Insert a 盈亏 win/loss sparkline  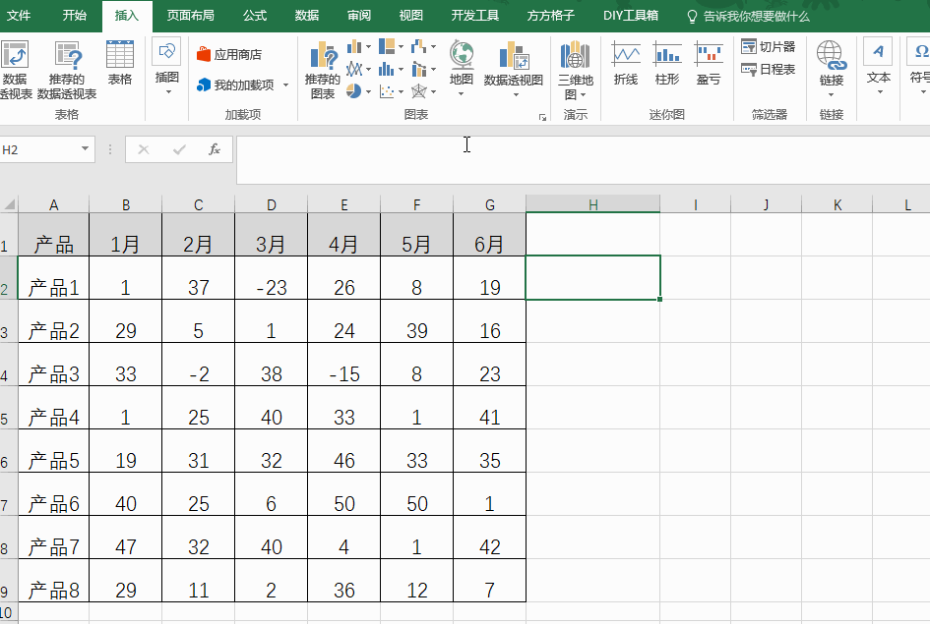(x=709, y=63)
